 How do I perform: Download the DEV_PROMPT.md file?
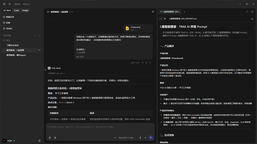pyautogui.click(x=252, y=19)
